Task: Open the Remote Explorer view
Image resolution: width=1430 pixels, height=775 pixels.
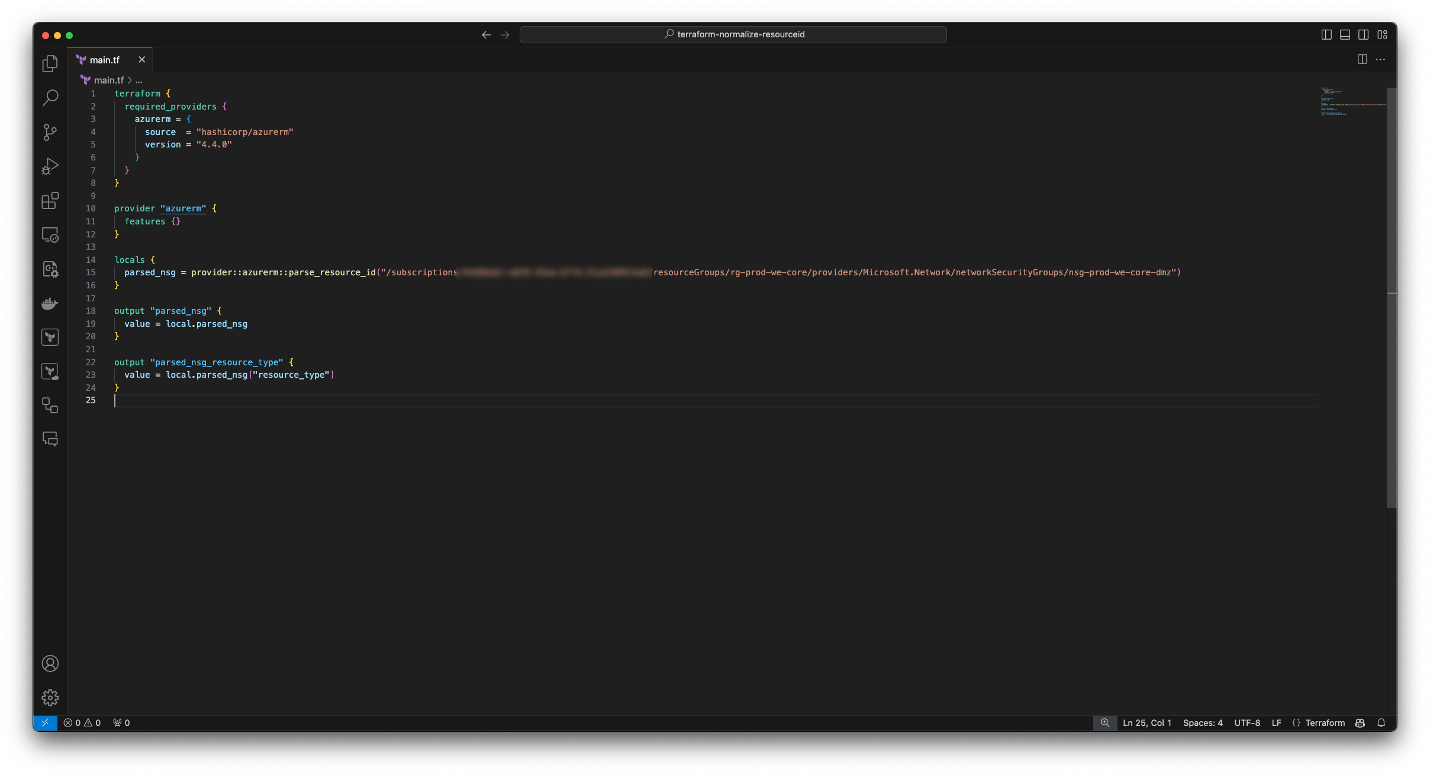Action: click(x=50, y=234)
